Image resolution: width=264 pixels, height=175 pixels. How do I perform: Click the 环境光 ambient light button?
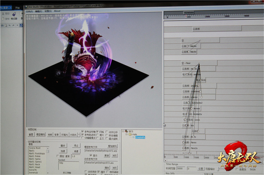click(x=64, y=135)
